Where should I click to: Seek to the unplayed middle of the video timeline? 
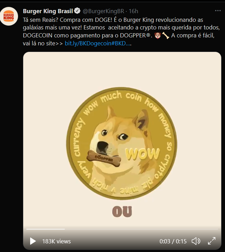[x=141, y=229]
